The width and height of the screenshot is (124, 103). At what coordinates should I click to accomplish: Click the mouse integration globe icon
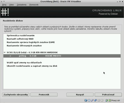[106, 100]
